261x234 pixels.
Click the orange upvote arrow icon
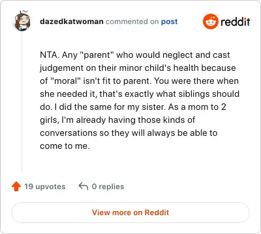click(16, 187)
